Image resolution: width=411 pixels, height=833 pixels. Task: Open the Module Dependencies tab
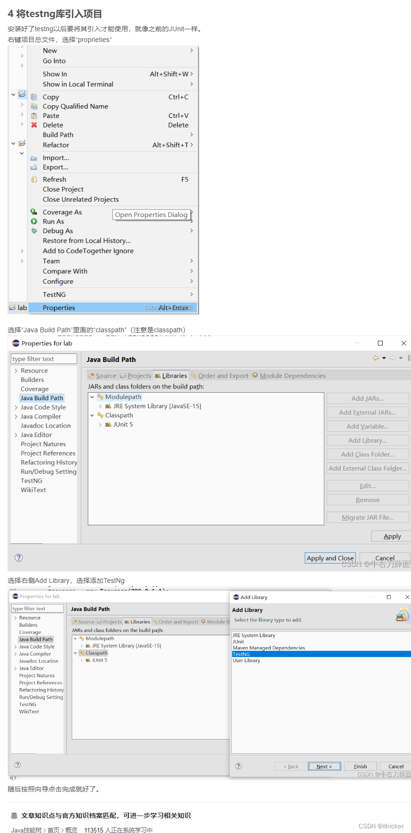point(289,376)
